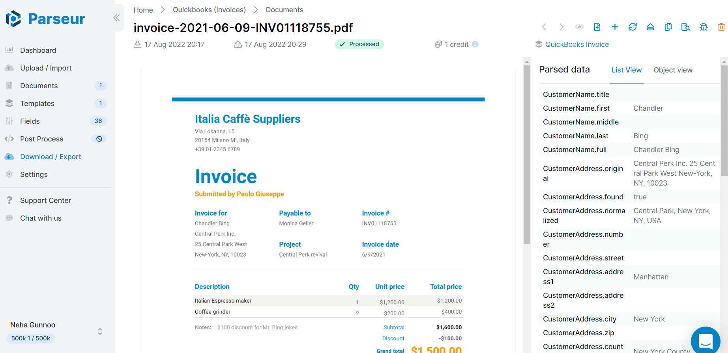This screenshot has width=728, height=353.
Task: Open Upload / Import page
Action: point(46,68)
